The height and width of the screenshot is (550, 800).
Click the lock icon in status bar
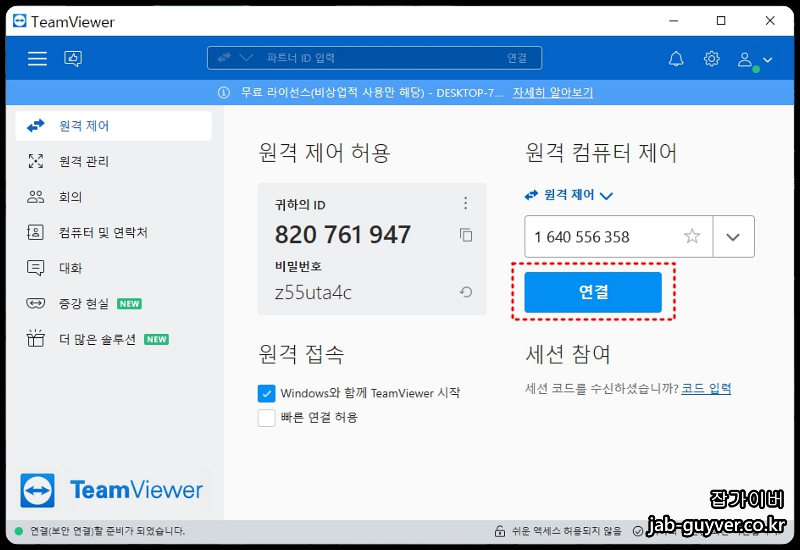pos(499,531)
